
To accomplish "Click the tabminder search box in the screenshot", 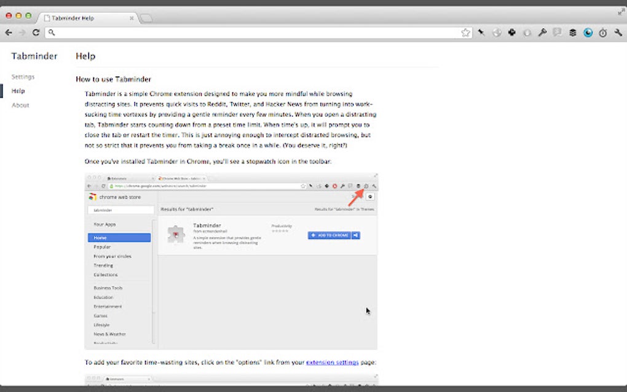I will click(x=120, y=210).
